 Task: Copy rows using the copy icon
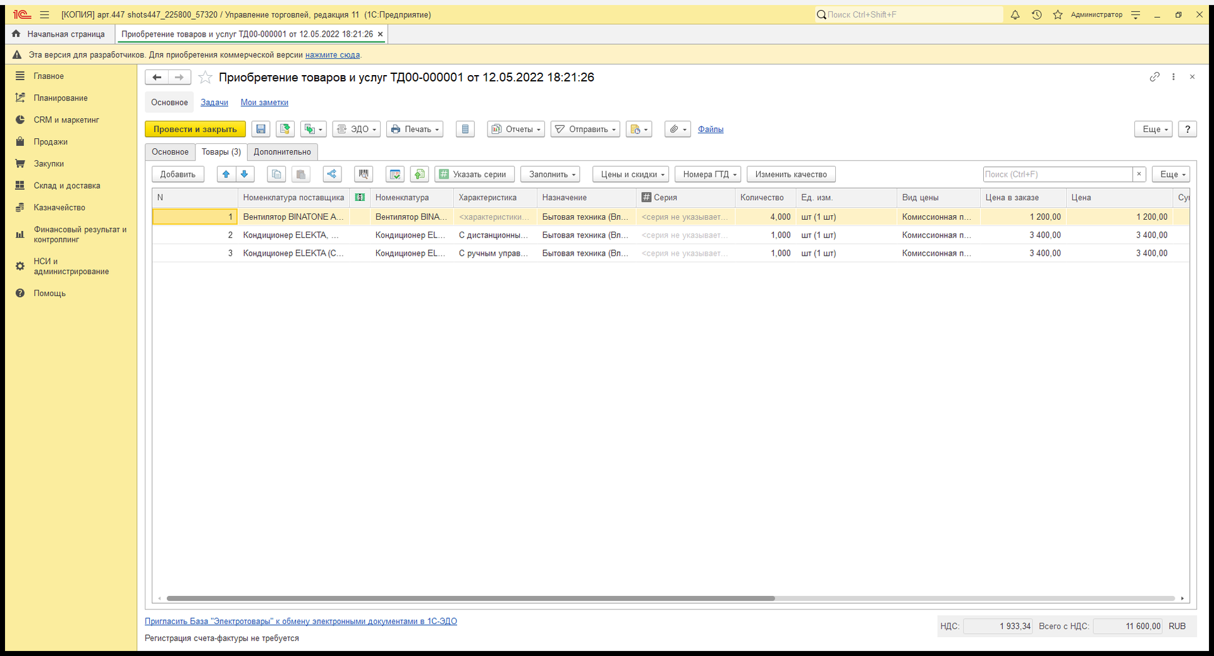276,174
